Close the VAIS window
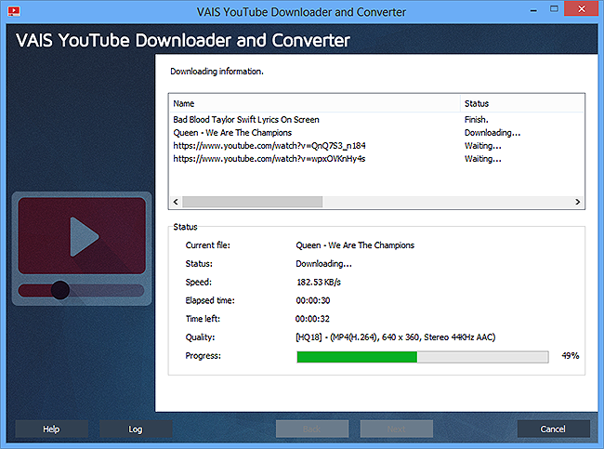This screenshot has height=449, width=604. point(582,9)
